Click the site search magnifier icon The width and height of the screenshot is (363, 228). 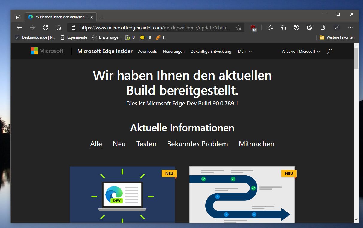[330, 52]
